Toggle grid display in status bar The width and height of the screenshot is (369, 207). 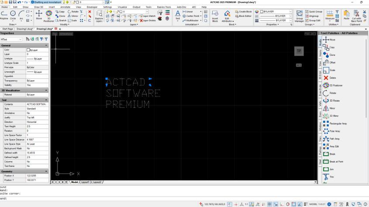click(x=269, y=204)
